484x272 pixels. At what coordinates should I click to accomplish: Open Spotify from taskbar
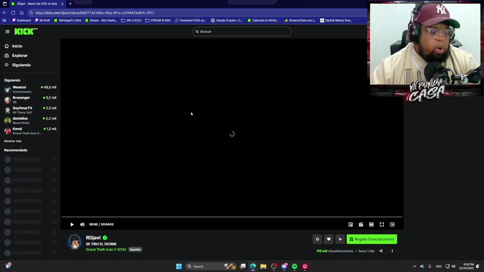[x=295, y=266]
